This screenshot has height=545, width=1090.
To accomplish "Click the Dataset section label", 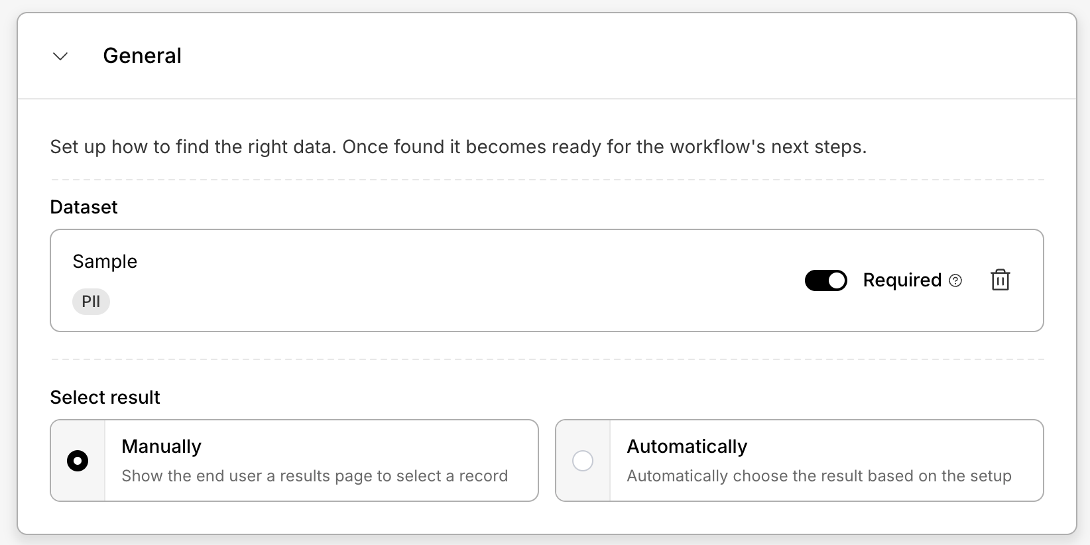I will click(x=84, y=207).
